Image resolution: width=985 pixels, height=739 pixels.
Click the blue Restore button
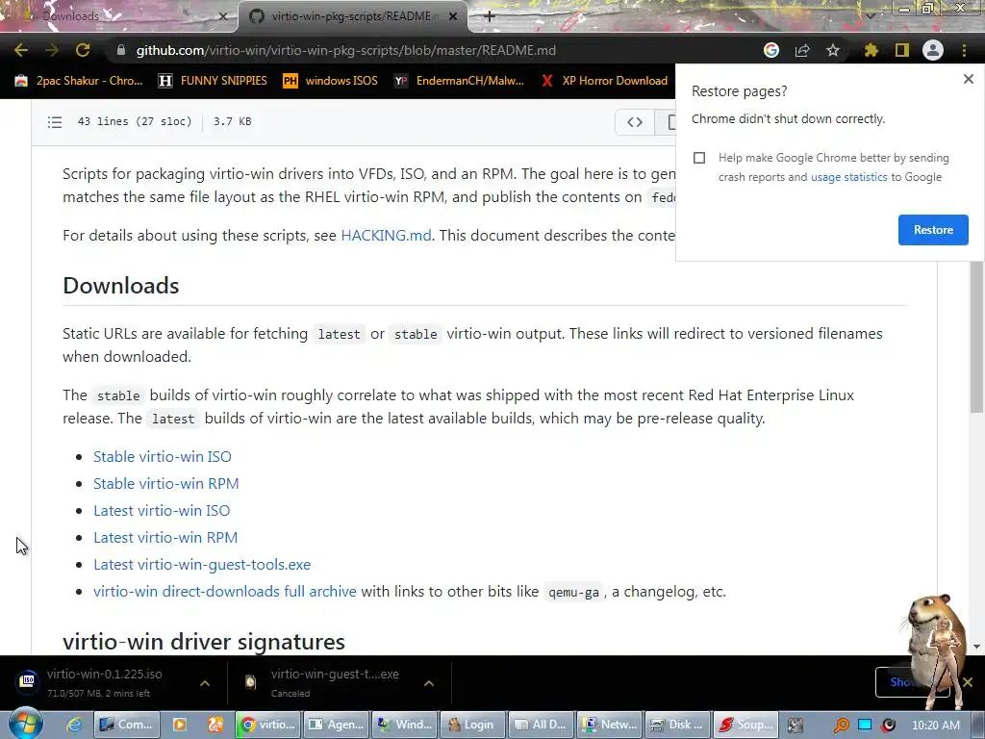tap(933, 230)
